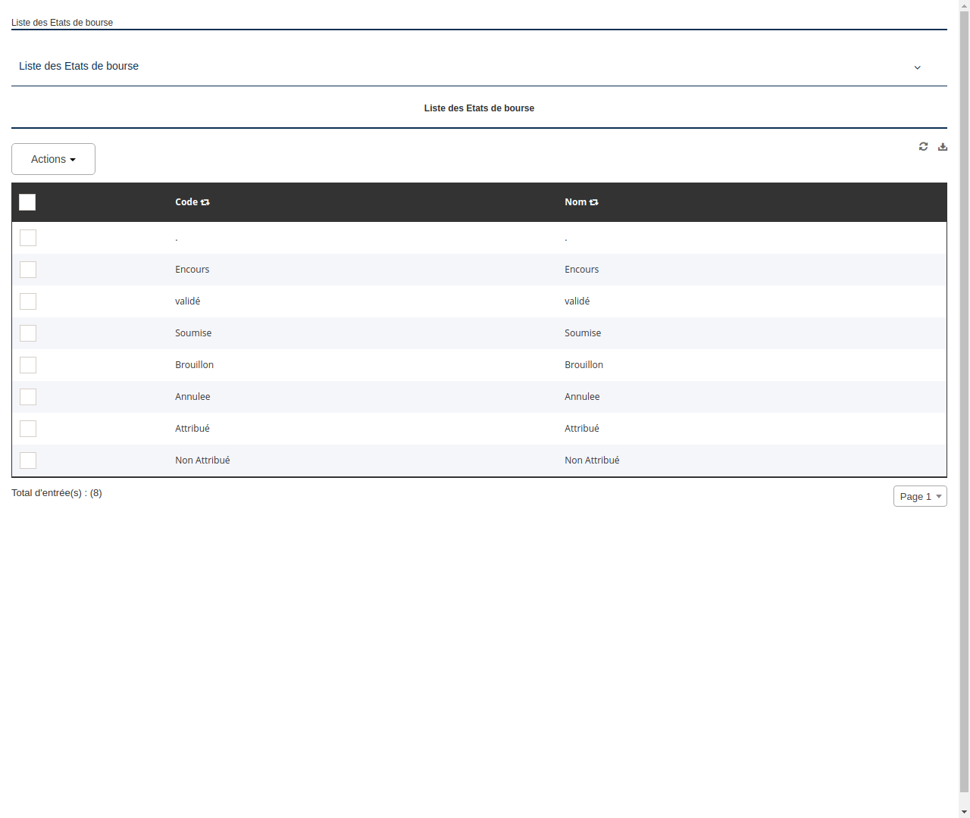The height and width of the screenshot is (818, 970).
Task: Collapse the Liste des Etats de bourse panel
Action: click(x=917, y=67)
